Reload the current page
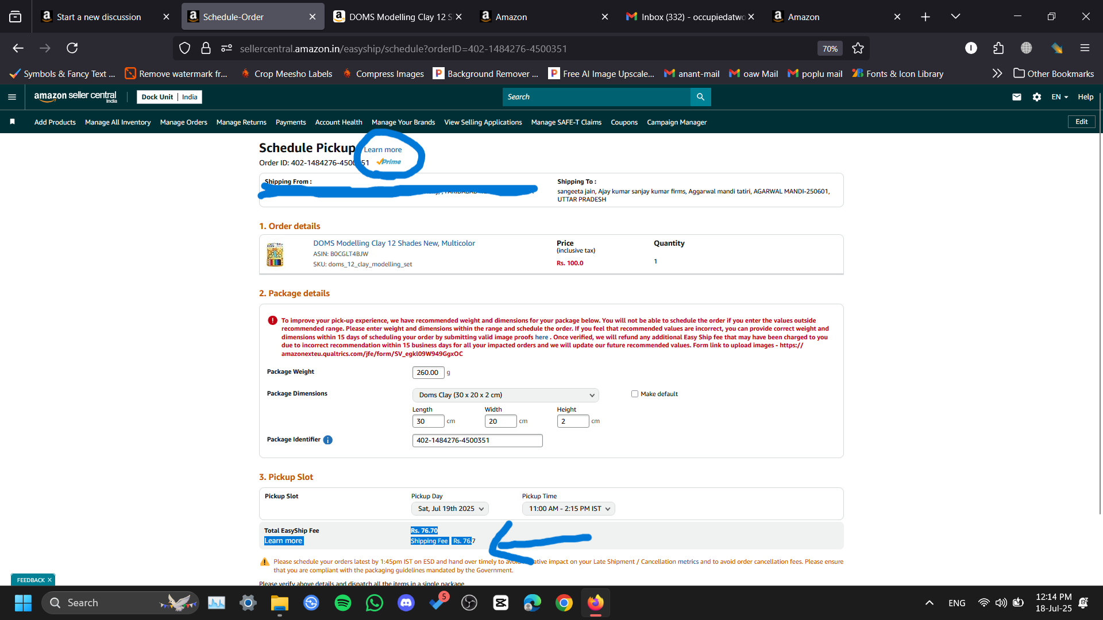This screenshot has height=620, width=1103. [72, 48]
